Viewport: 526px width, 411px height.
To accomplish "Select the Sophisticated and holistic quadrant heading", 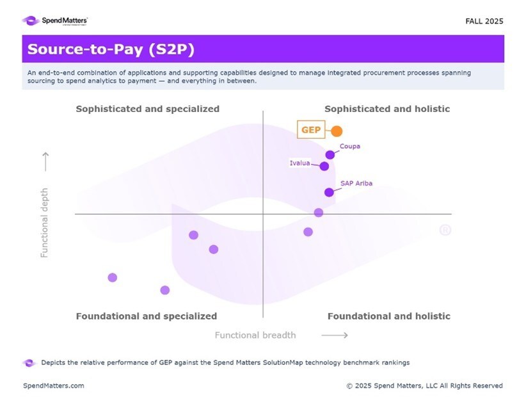I will [x=387, y=109].
